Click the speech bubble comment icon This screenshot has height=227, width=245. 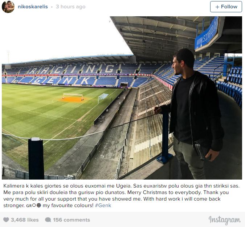pyautogui.click(x=48, y=220)
